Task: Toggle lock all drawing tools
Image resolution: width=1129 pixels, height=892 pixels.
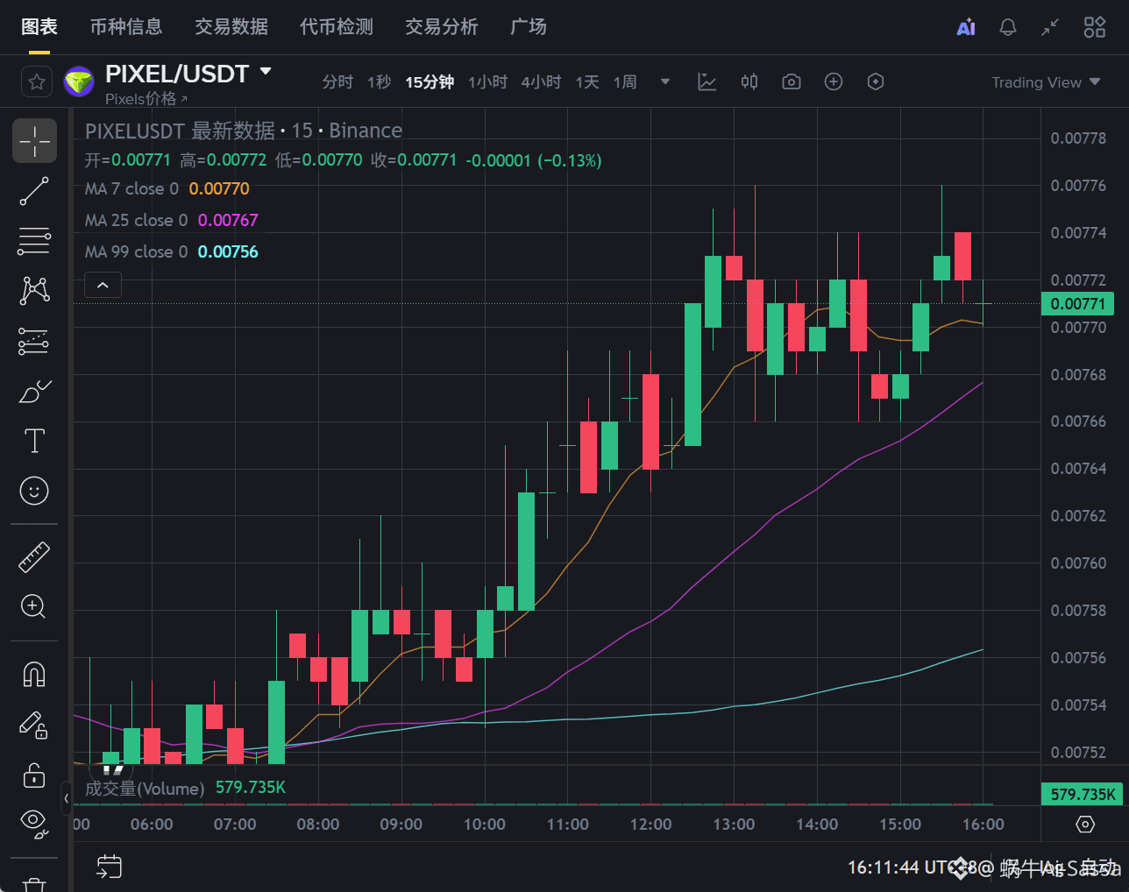Action: (x=34, y=775)
